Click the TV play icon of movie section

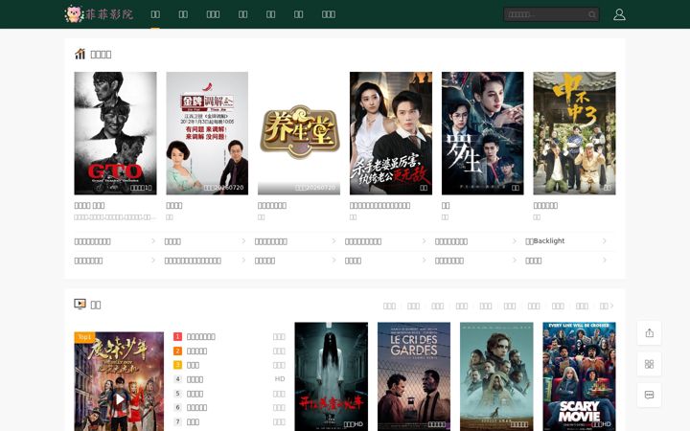80,304
